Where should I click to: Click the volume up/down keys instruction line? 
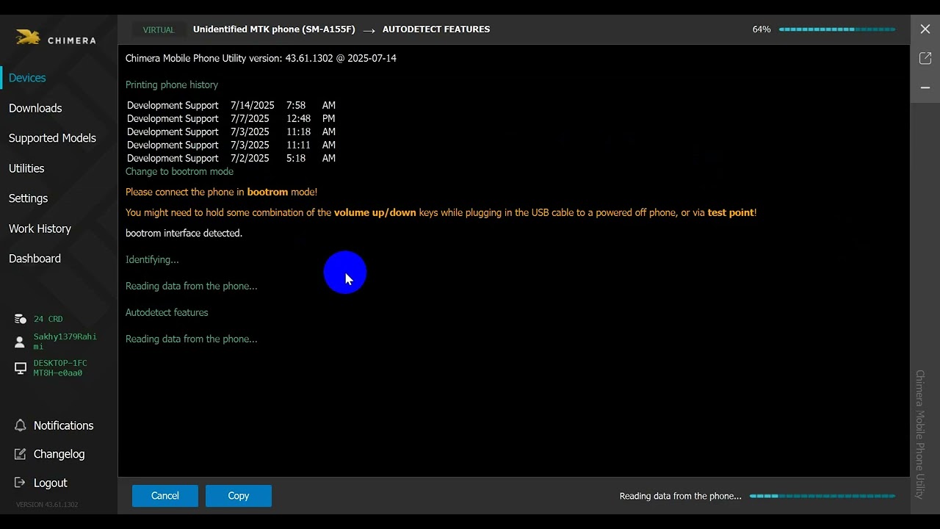tap(441, 212)
